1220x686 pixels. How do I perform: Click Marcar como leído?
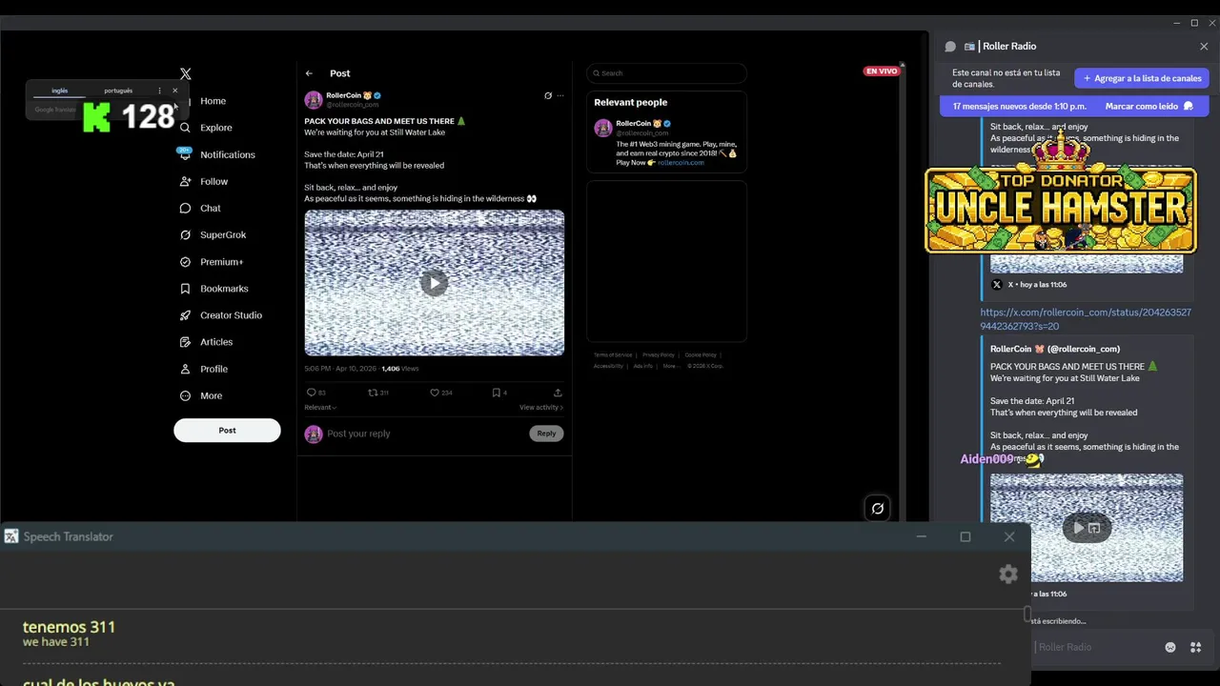coord(1149,107)
